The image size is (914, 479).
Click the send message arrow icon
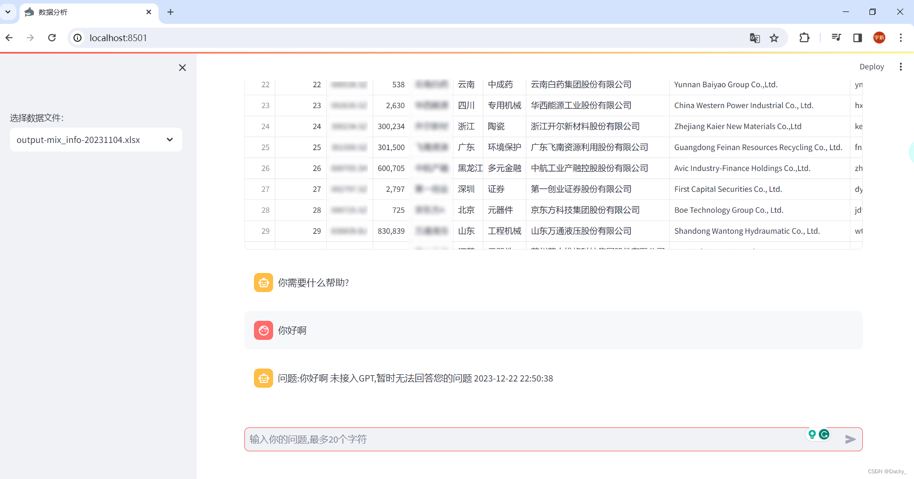pos(850,439)
